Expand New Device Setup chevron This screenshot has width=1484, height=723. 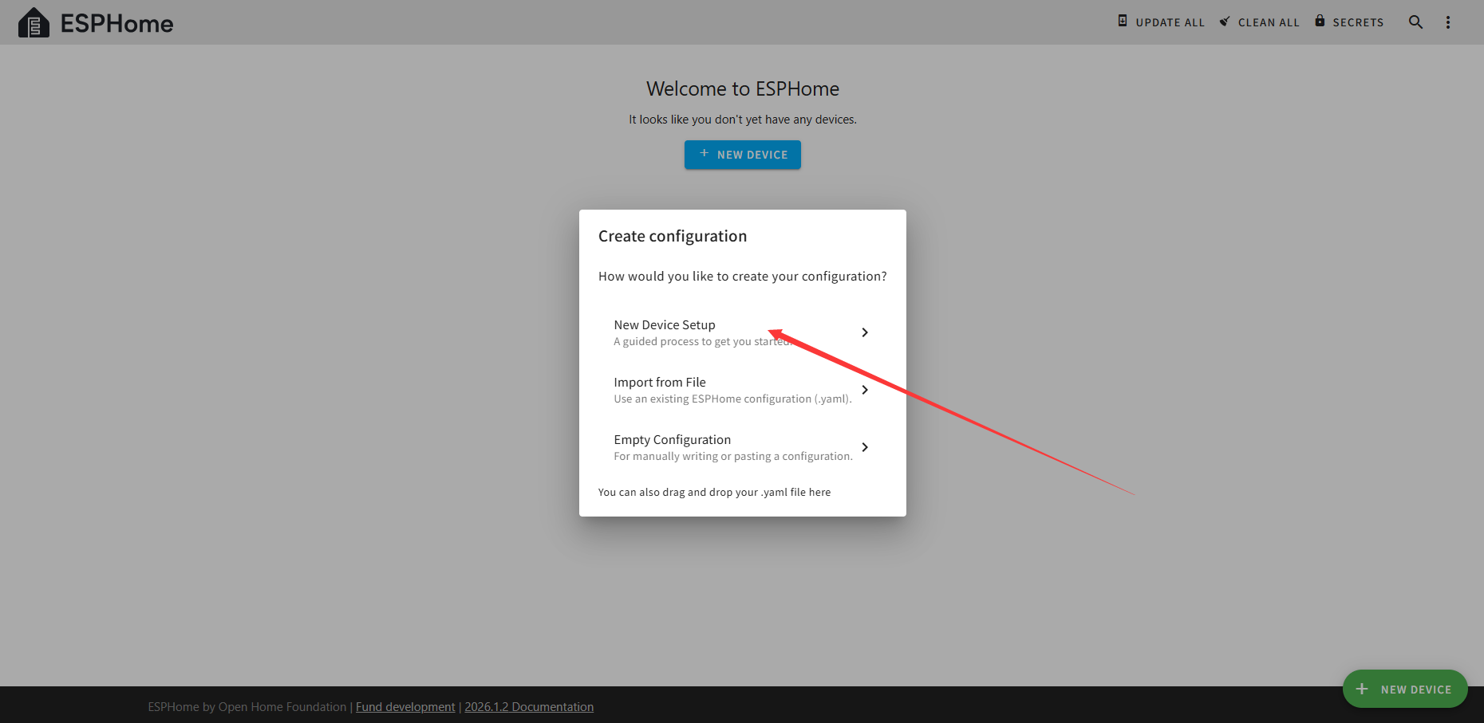click(865, 332)
